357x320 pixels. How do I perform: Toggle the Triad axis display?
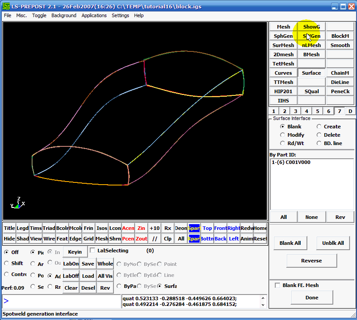pos(49,228)
